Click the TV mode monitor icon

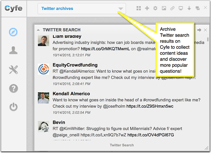pyautogui.click(x=181, y=8)
